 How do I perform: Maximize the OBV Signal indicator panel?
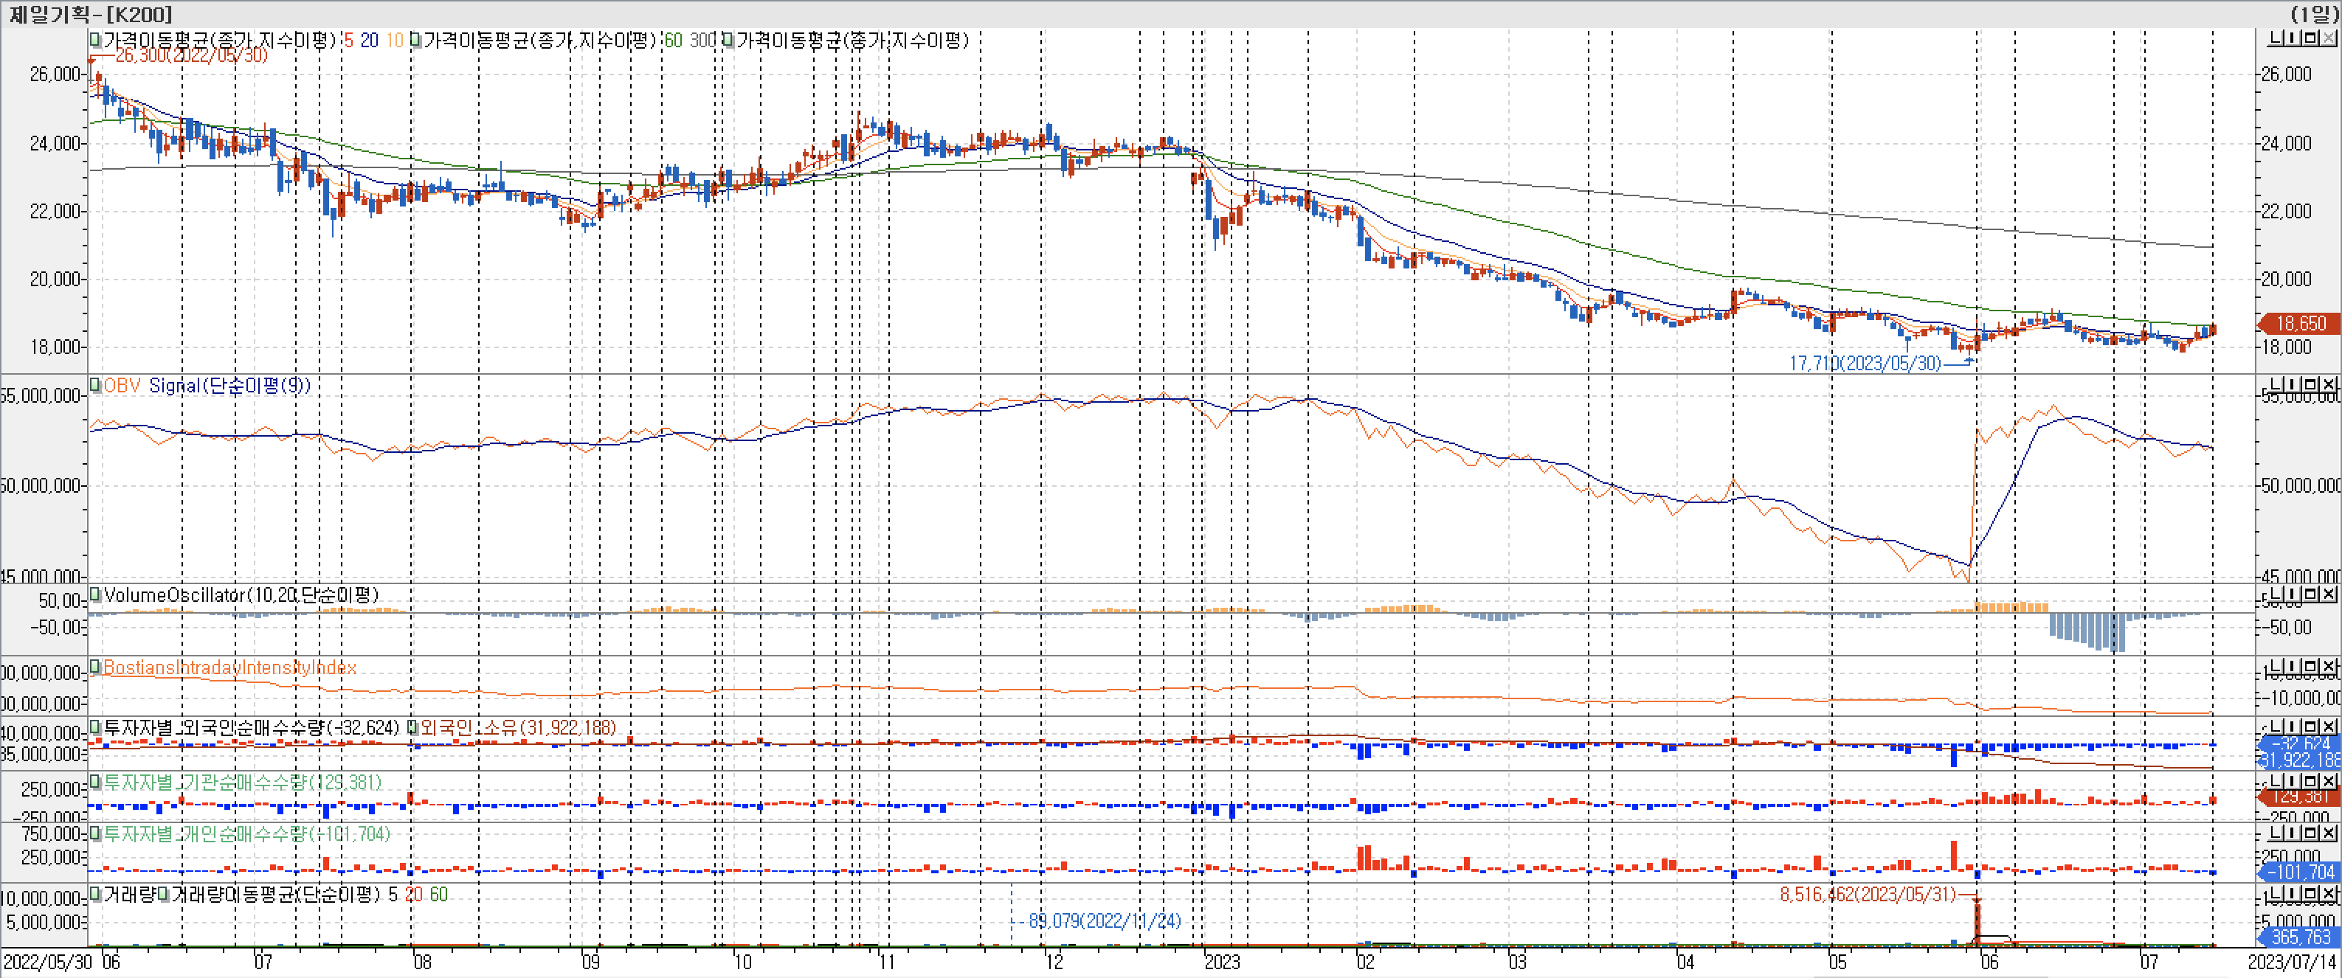2310,384
